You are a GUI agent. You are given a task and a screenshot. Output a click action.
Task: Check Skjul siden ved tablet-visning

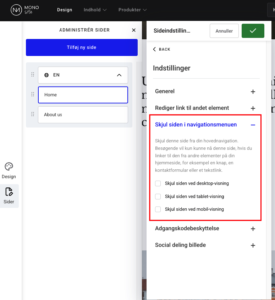point(158,196)
